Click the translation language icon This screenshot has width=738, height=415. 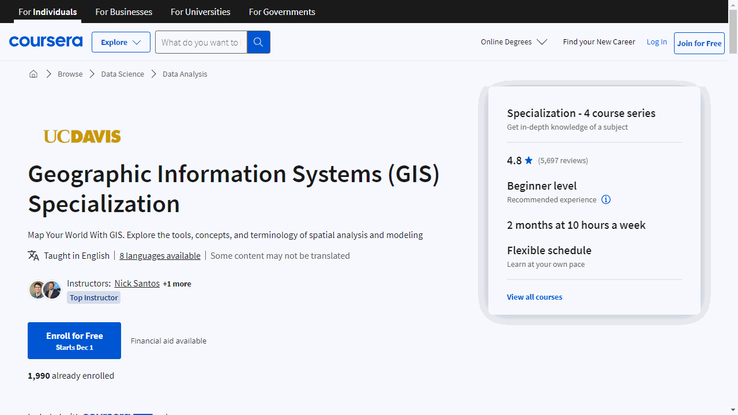click(33, 255)
